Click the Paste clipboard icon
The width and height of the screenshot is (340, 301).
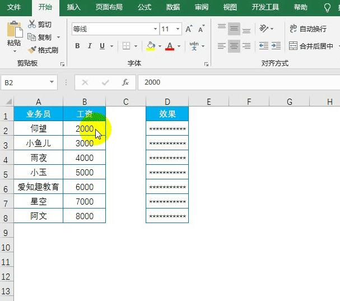pos(15,29)
